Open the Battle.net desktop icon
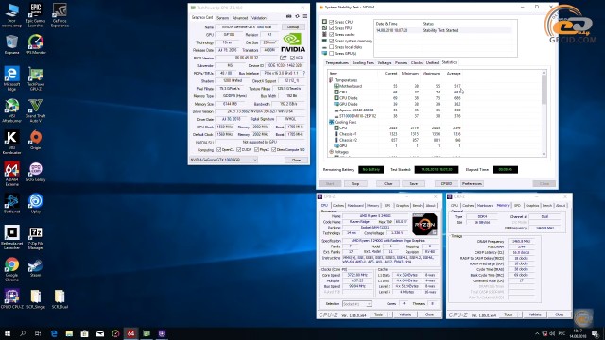The image size is (605, 340). [x=11, y=204]
